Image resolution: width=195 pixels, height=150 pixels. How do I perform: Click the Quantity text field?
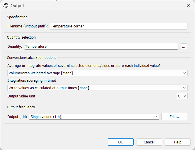pos(101,47)
